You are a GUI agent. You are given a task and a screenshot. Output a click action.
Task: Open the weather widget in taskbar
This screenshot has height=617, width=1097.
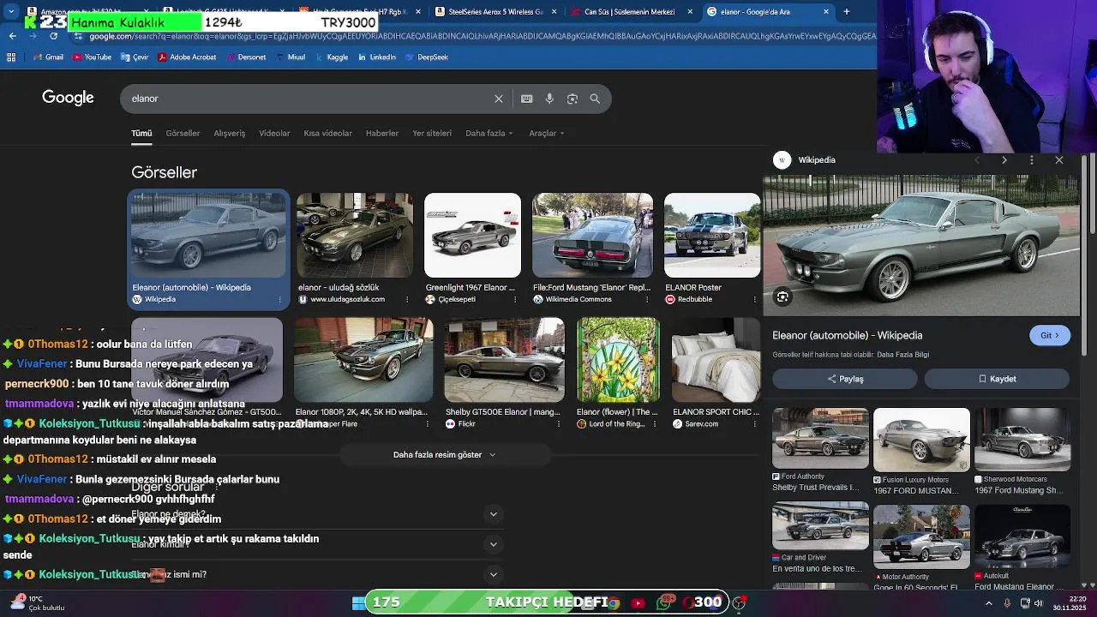[38, 603]
